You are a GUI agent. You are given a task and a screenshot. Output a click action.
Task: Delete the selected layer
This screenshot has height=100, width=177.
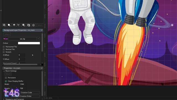click(33, 25)
